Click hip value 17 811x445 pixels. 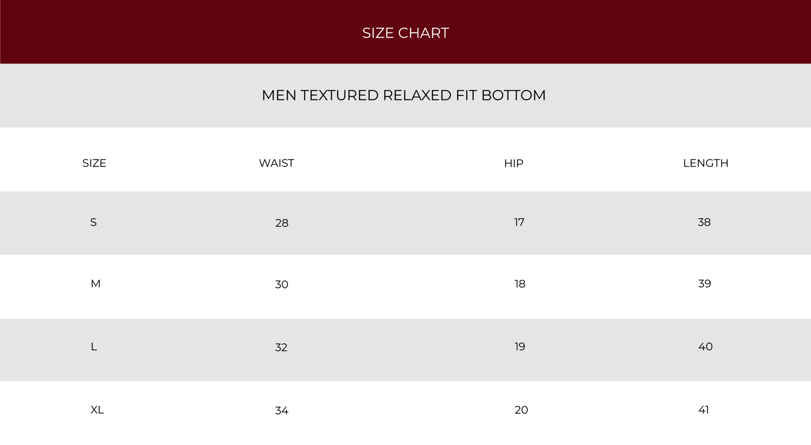519,222
